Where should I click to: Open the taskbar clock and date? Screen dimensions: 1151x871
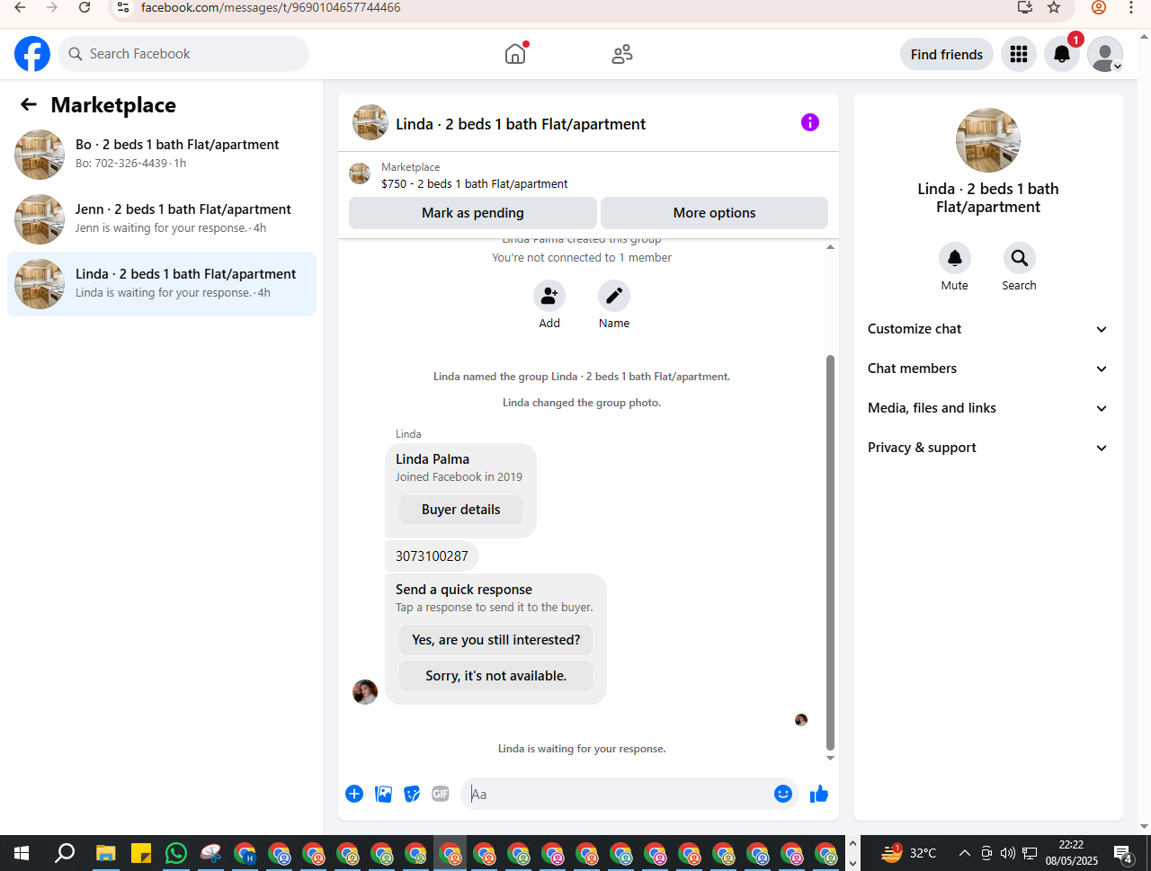point(1071,853)
